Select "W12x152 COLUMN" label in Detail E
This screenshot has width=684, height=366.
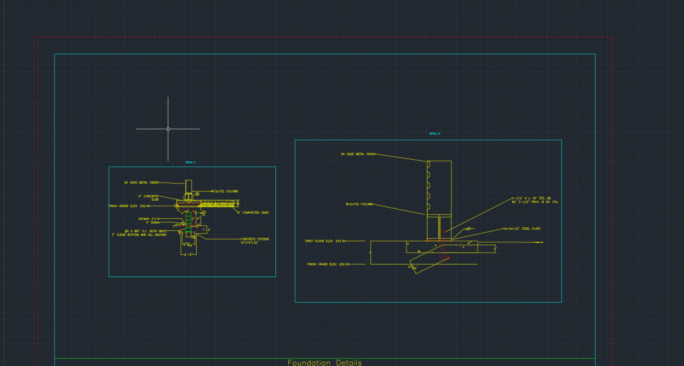(x=224, y=191)
